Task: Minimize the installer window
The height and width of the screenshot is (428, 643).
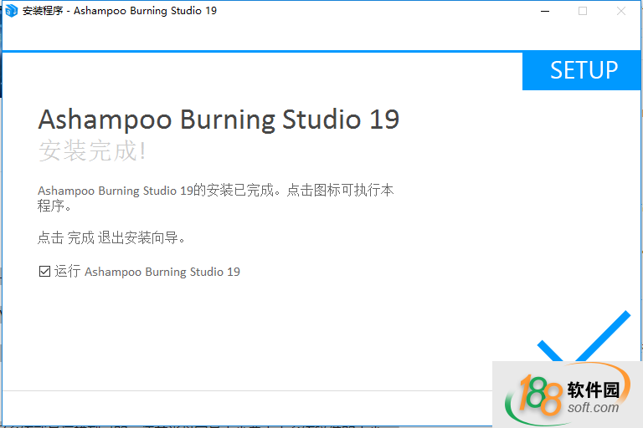Action: [x=544, y=11]
